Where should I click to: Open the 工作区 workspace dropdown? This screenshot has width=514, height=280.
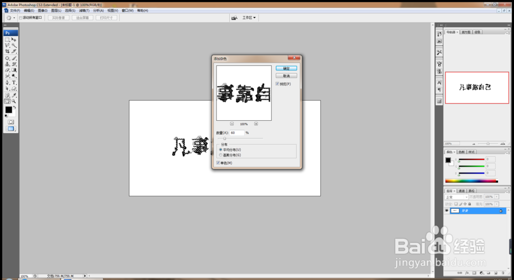pyautogui.click(x=249, y=17)
